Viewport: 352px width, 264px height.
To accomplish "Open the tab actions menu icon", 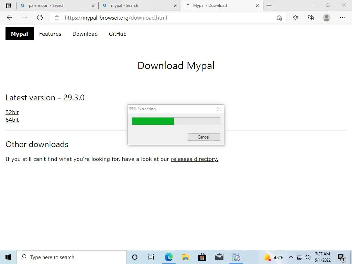I will tap(8, 5).
